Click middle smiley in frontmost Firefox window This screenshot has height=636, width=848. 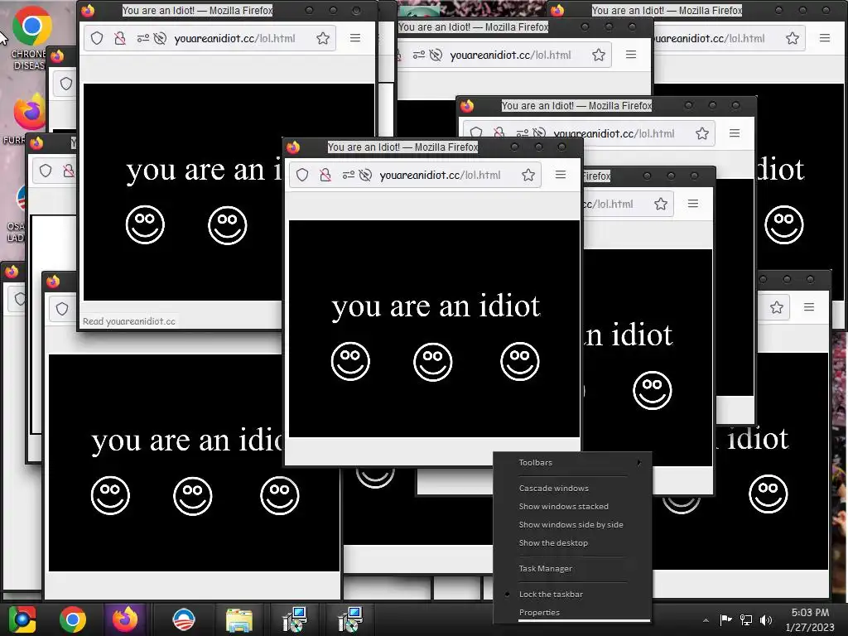(x=432, y=361)
